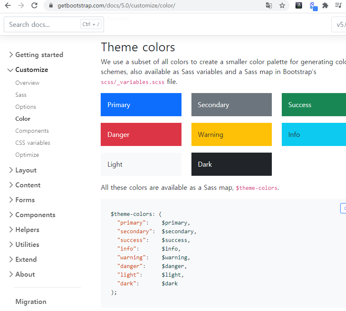Reload the page with the refresh icon
The image size is (346, 311).
34,5
